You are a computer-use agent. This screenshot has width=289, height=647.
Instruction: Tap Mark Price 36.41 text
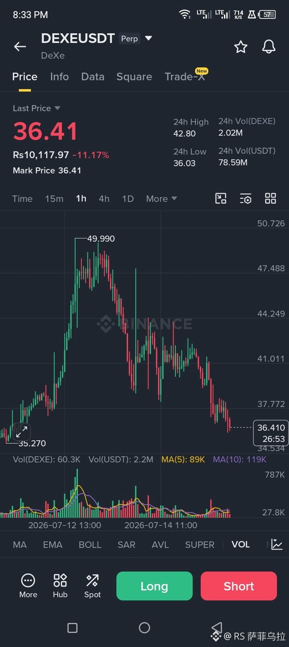point(47,171)
